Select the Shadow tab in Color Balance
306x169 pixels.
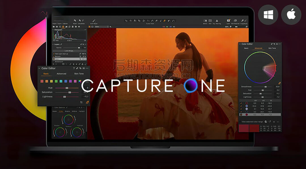67,111
